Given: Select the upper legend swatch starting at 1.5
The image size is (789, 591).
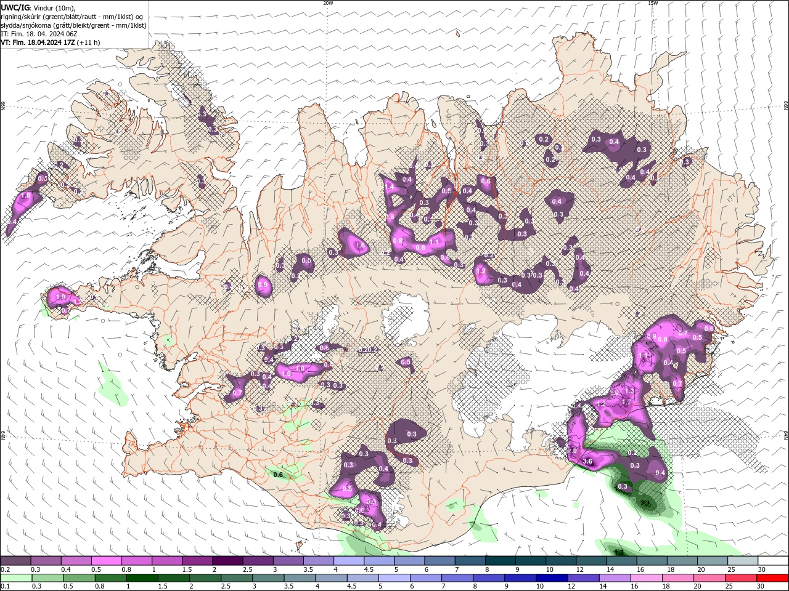Looking at the screenshot, I should click(197, 561).
